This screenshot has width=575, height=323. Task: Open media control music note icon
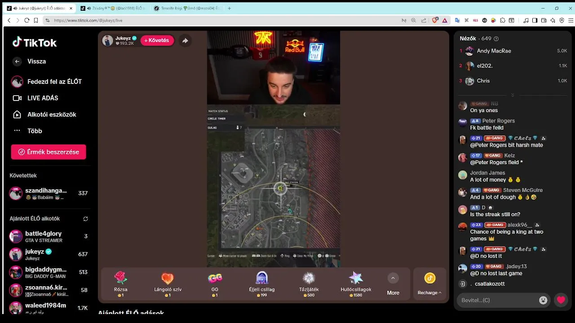click(526, 20)
